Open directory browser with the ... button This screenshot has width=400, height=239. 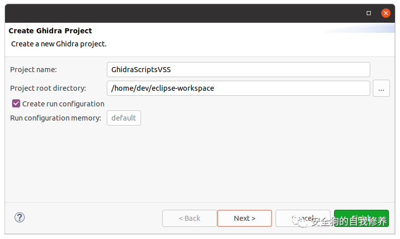pyautogui.click(x=381, y=88)
